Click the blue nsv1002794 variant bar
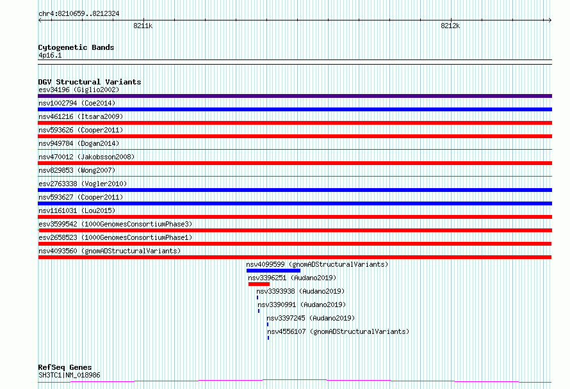Image resolution: width=570 pixels, height=389 pixels. (x=295, y=109)
